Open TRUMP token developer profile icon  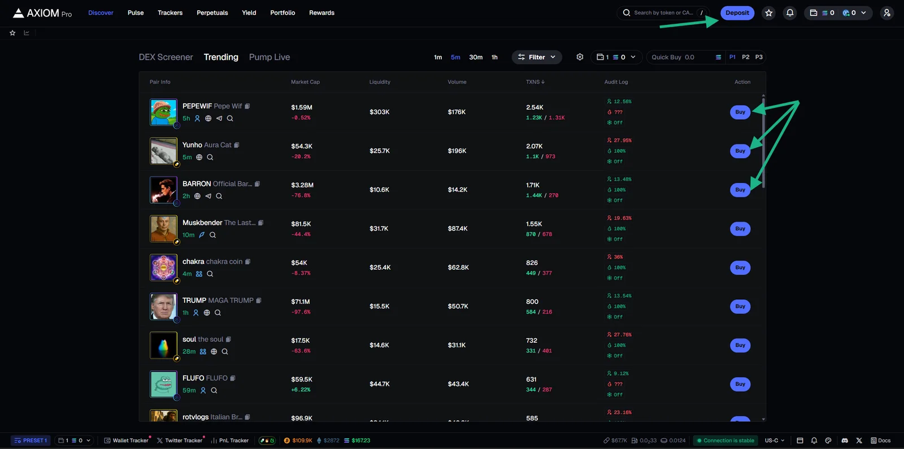[x=196, y=313]
